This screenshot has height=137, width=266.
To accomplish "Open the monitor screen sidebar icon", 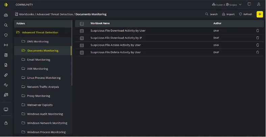I will point(6,109).
